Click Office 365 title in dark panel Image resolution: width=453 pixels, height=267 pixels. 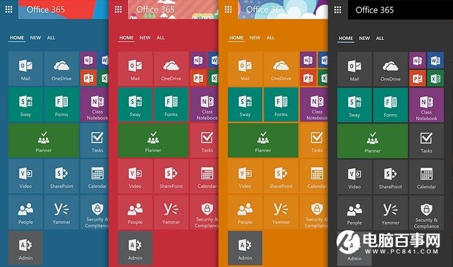[x=375, y=10]
